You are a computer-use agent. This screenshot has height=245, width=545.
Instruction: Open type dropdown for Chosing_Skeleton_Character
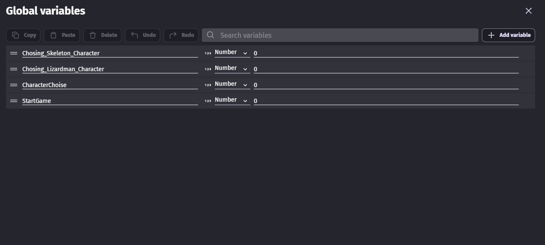(x=232, y=53)
